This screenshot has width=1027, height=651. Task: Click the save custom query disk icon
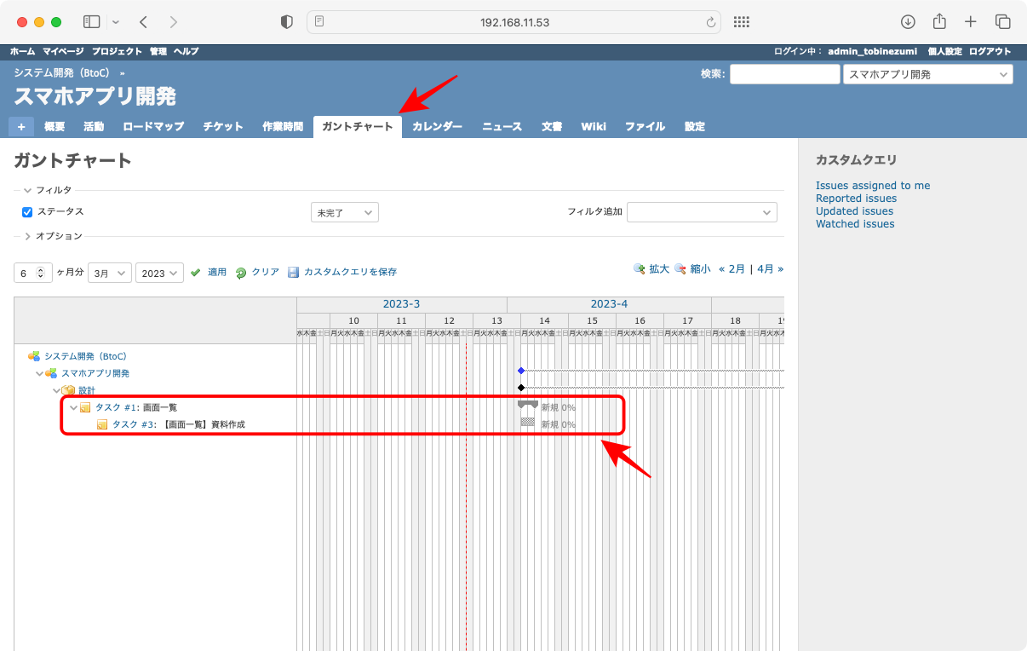[x=293, y=273]
